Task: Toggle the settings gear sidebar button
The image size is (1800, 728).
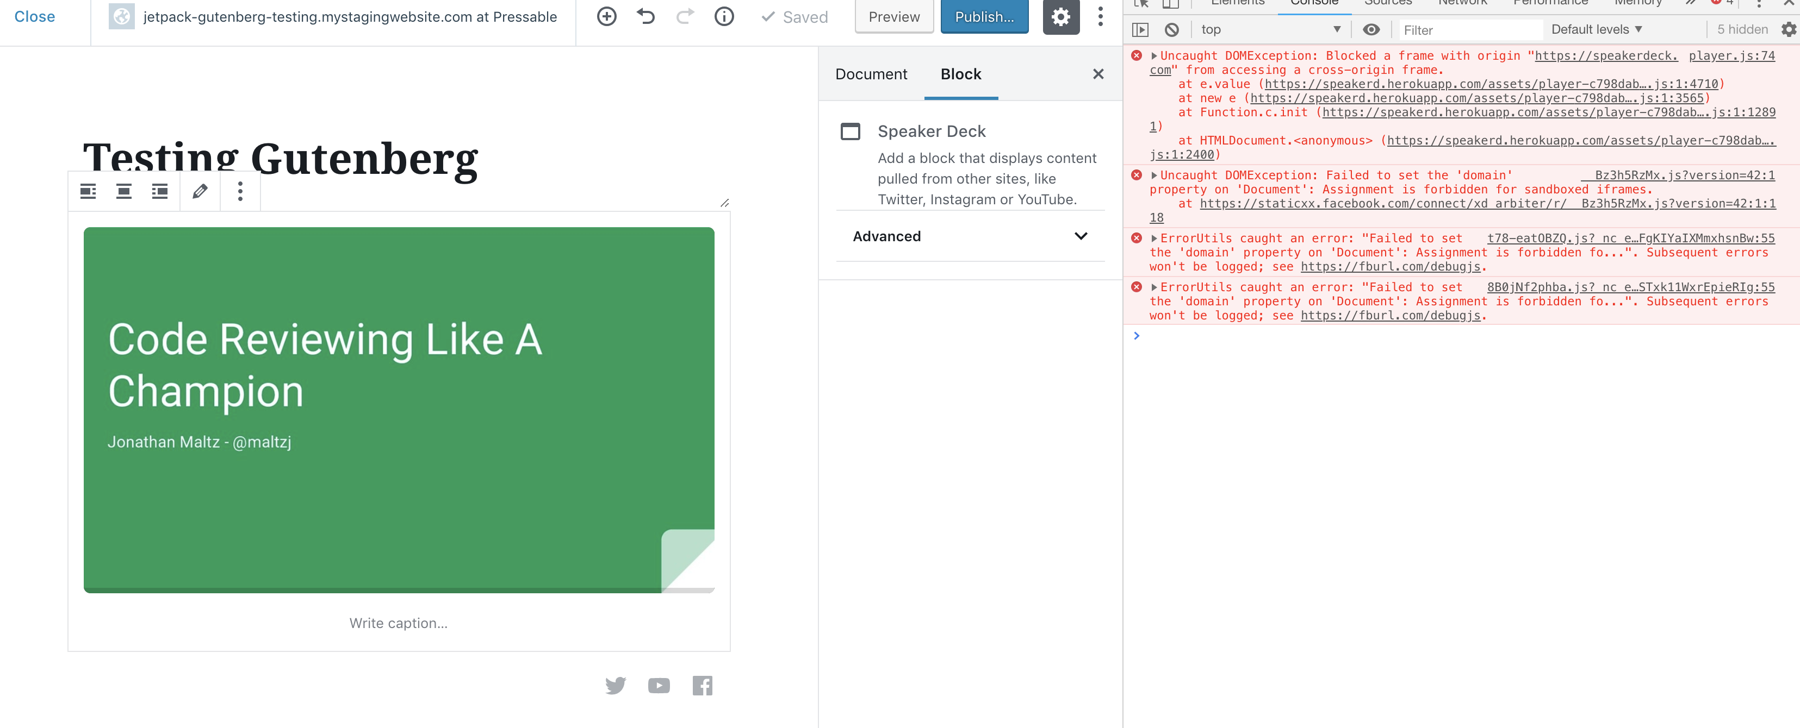Action: point(1061,17)
